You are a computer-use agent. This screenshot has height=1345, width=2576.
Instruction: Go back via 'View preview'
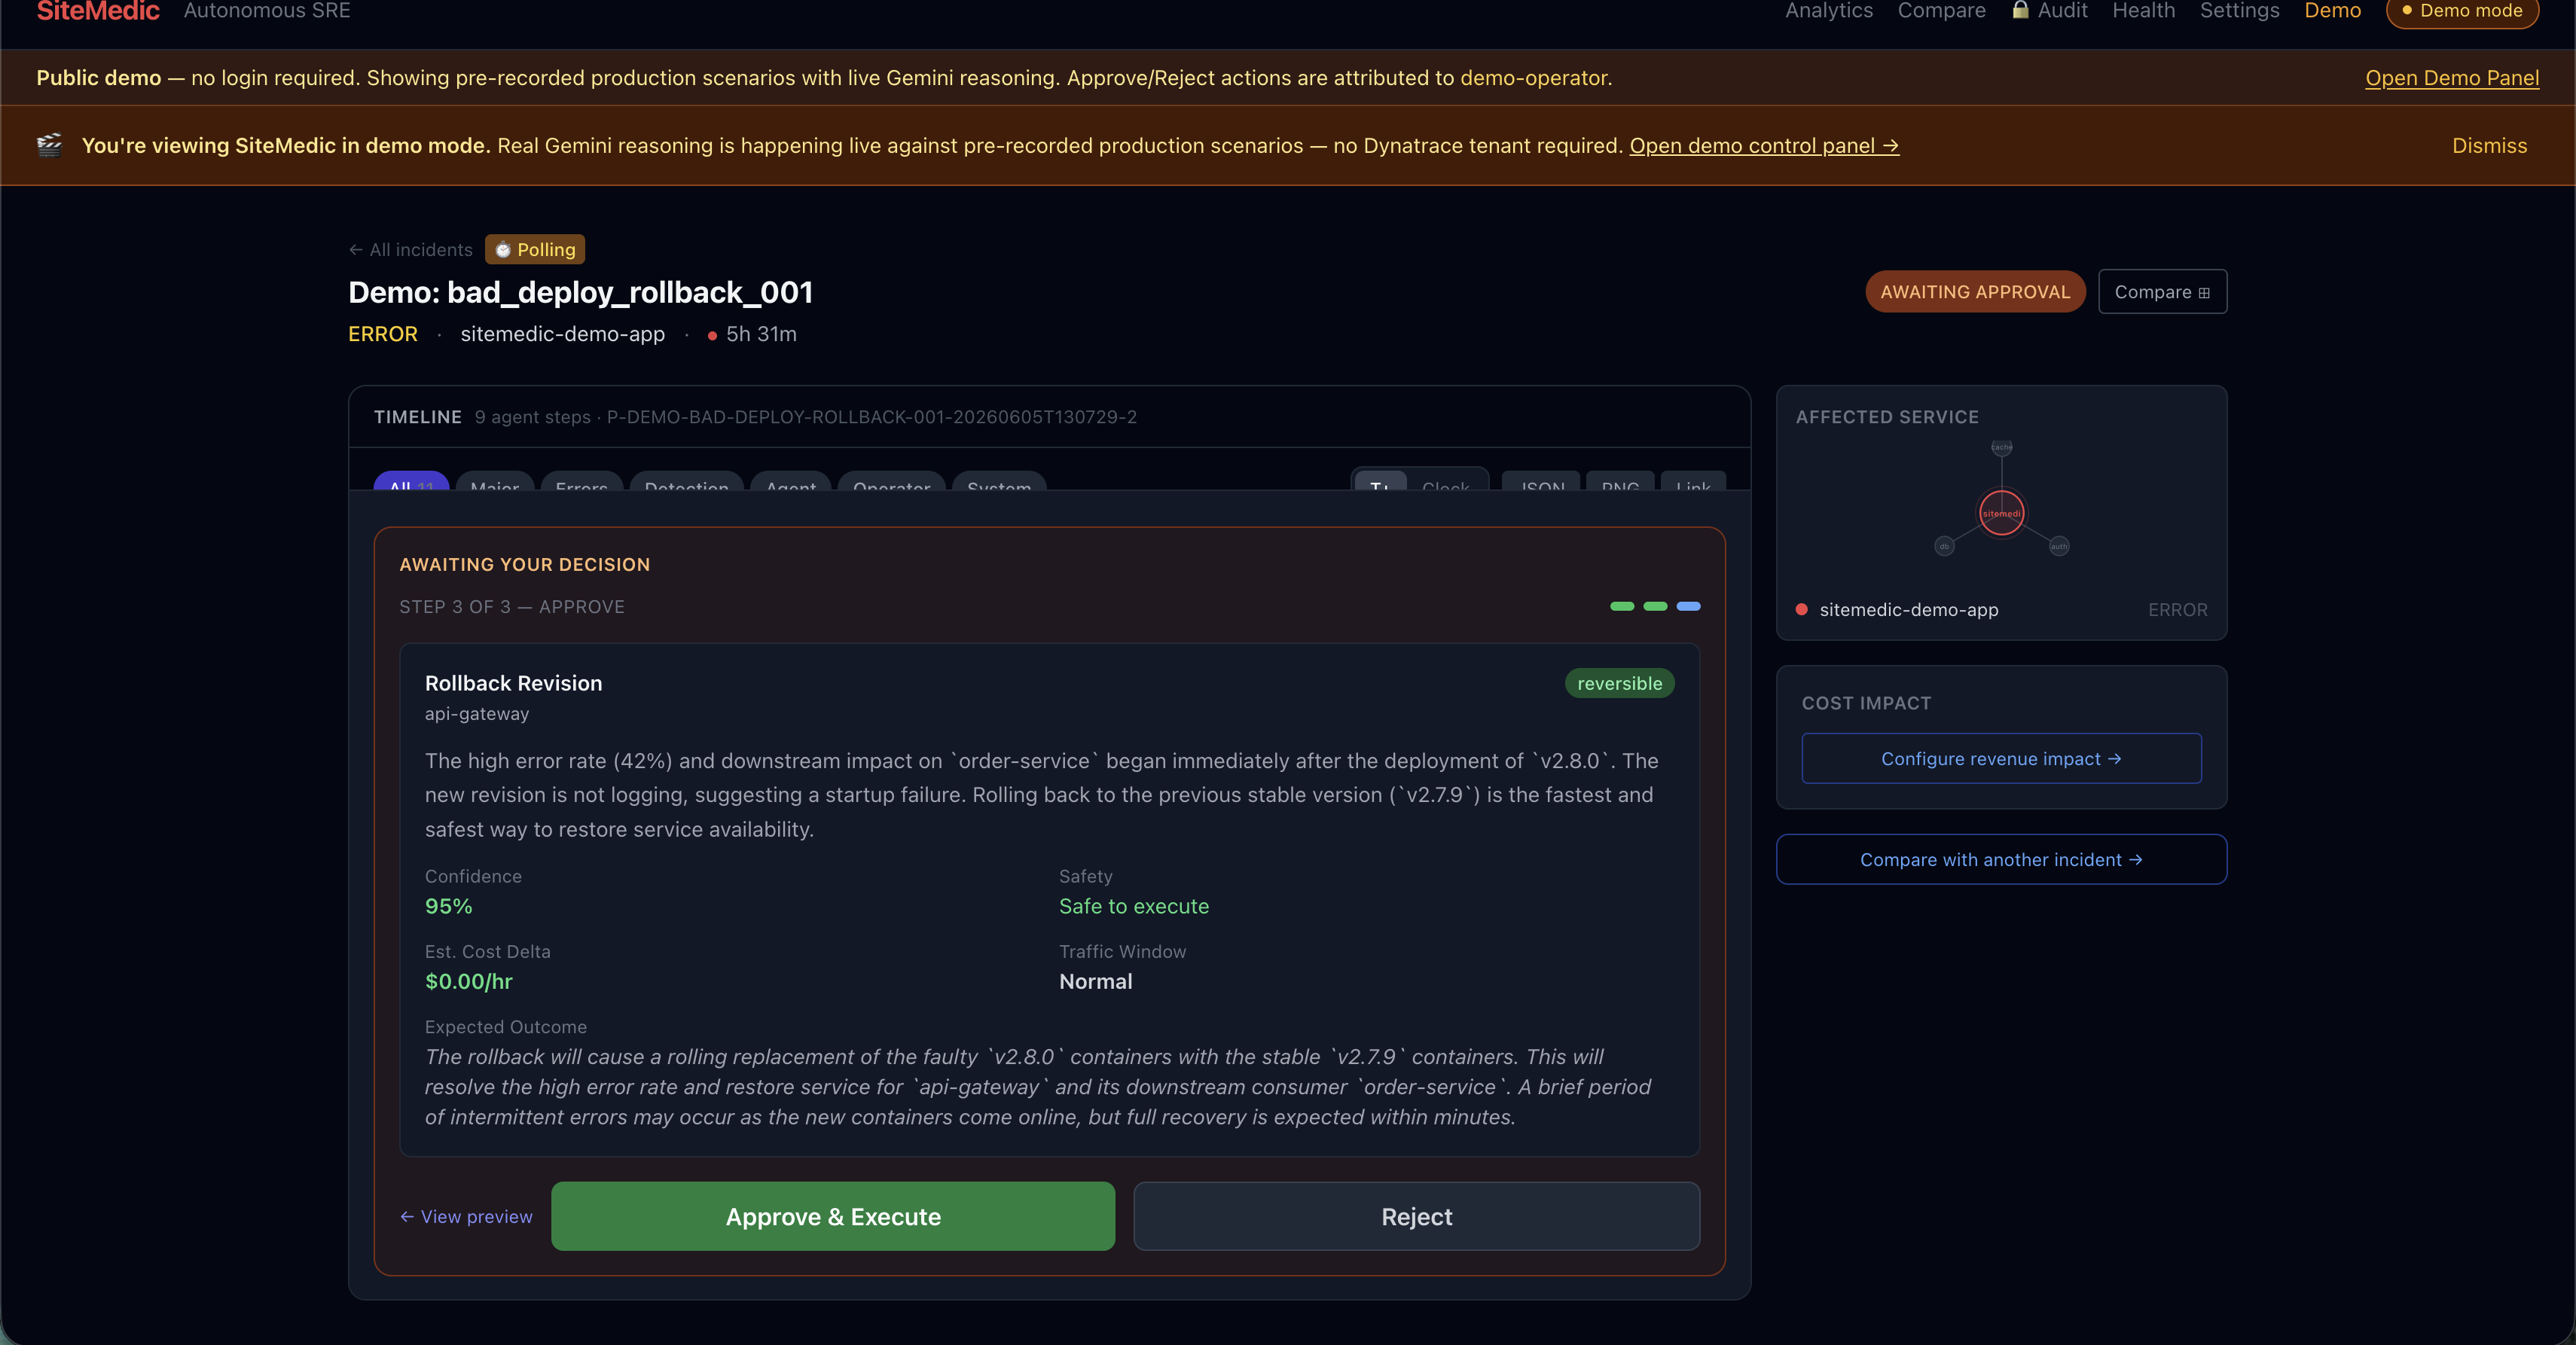click(x=466, y=1217)
